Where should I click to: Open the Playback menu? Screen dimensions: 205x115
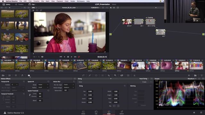pos(60,1)
